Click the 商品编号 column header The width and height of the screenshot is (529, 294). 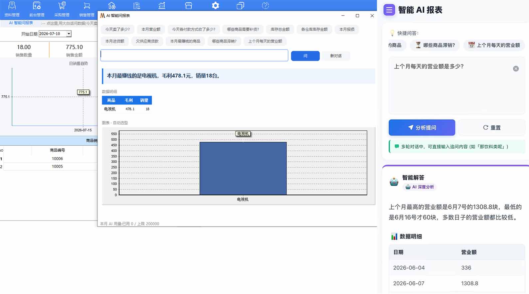point(57,150)
